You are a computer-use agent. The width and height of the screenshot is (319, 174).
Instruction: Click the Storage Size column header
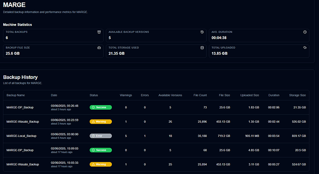[x=297, y=95]
